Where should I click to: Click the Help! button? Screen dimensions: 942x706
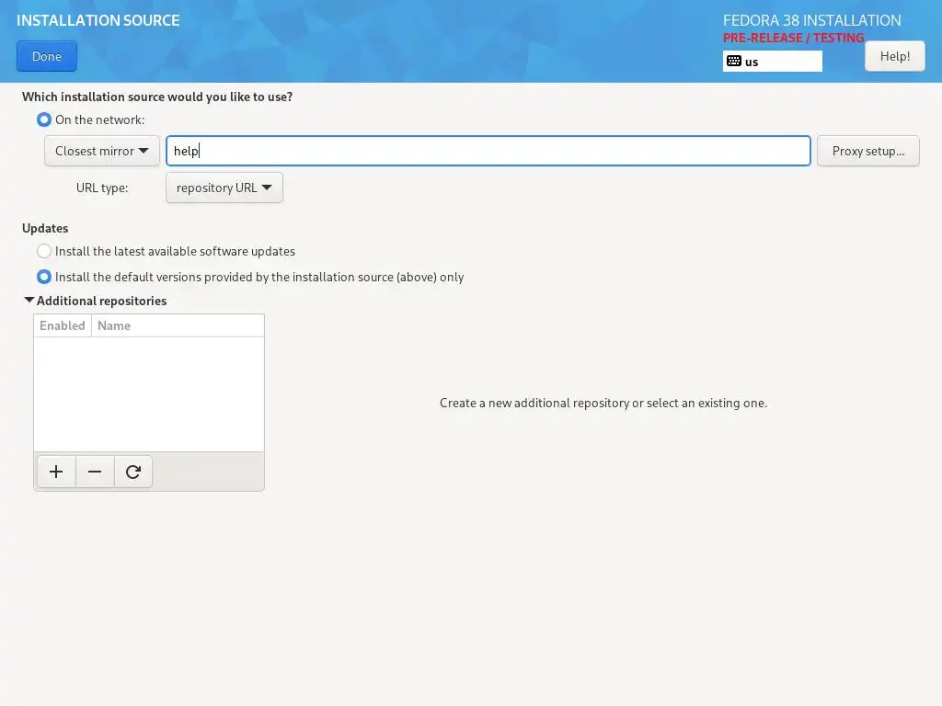894,56
